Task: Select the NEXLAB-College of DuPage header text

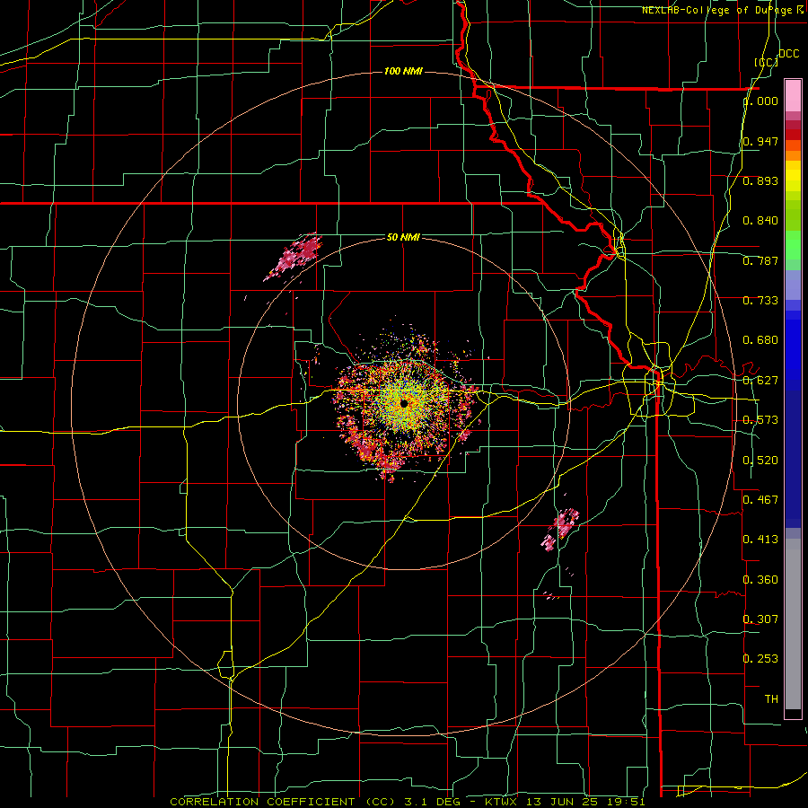Action: [x=722, y=10]
